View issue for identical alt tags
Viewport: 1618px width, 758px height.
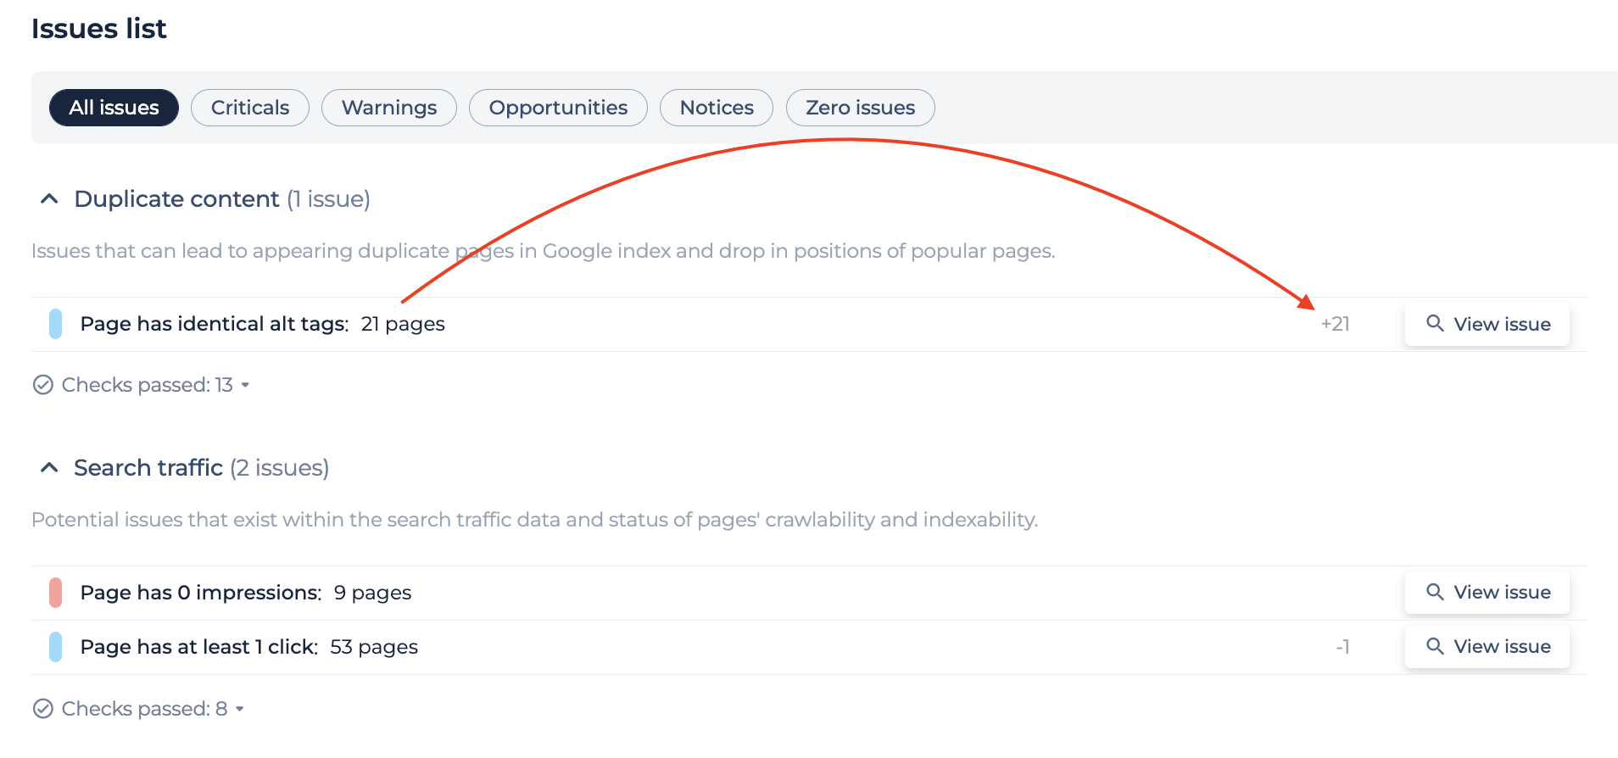tap(1487, 324)
